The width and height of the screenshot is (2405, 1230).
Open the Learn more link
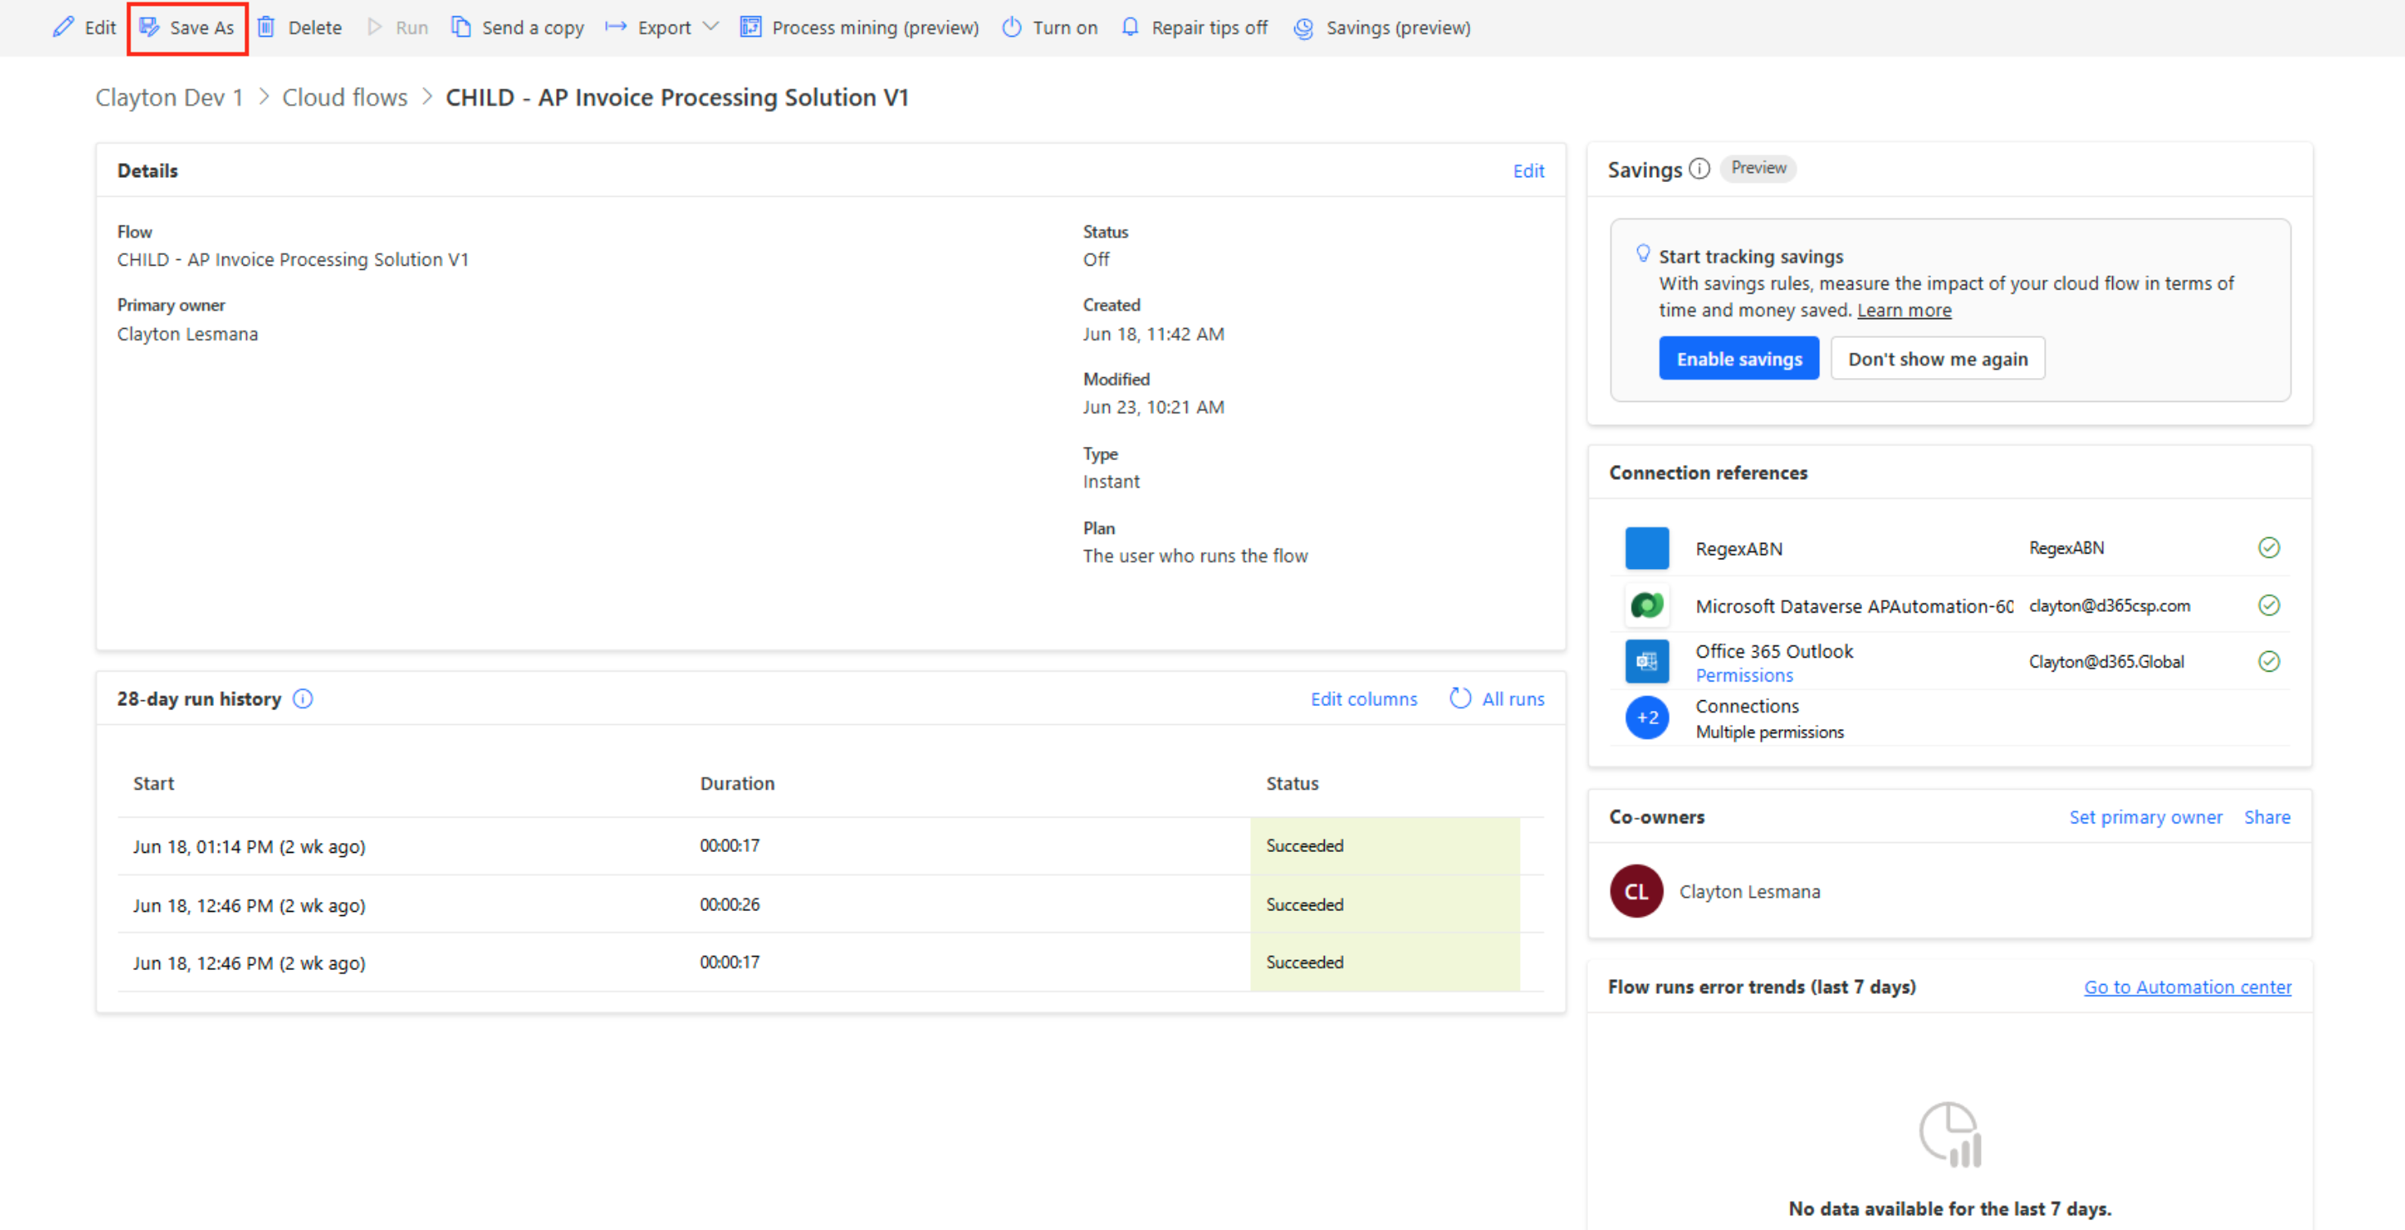tap(1904, 310)
